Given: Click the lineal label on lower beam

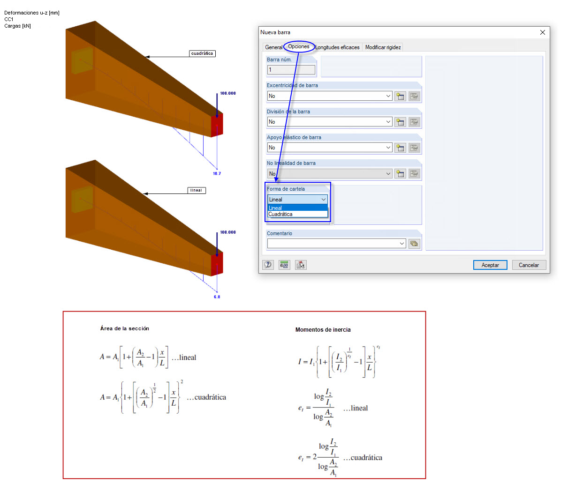Looking at the screenshot, I should 196,190.
